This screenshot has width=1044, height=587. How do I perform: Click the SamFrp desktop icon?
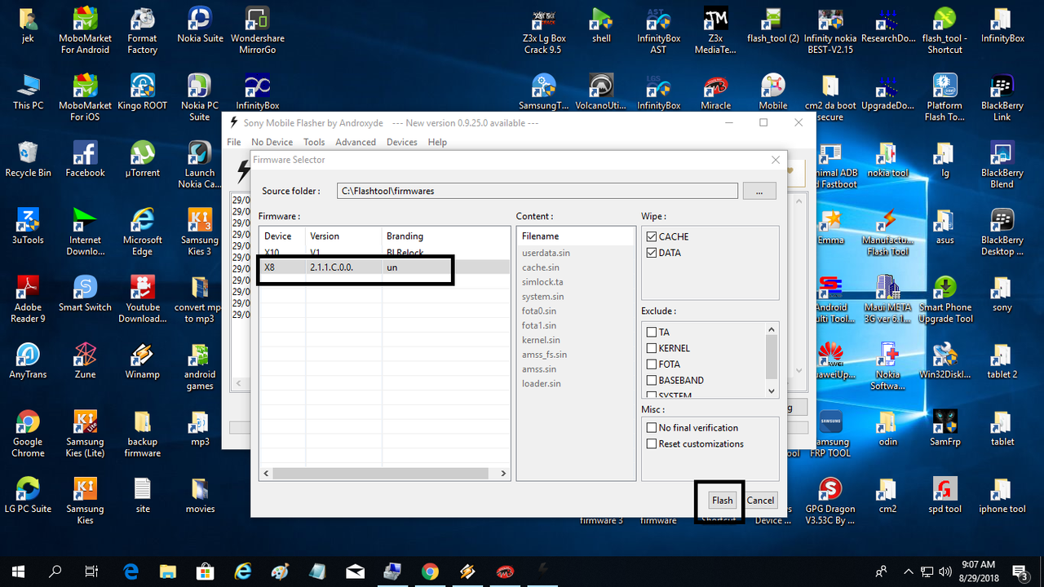pyautogui.click(x=944, y=427)
